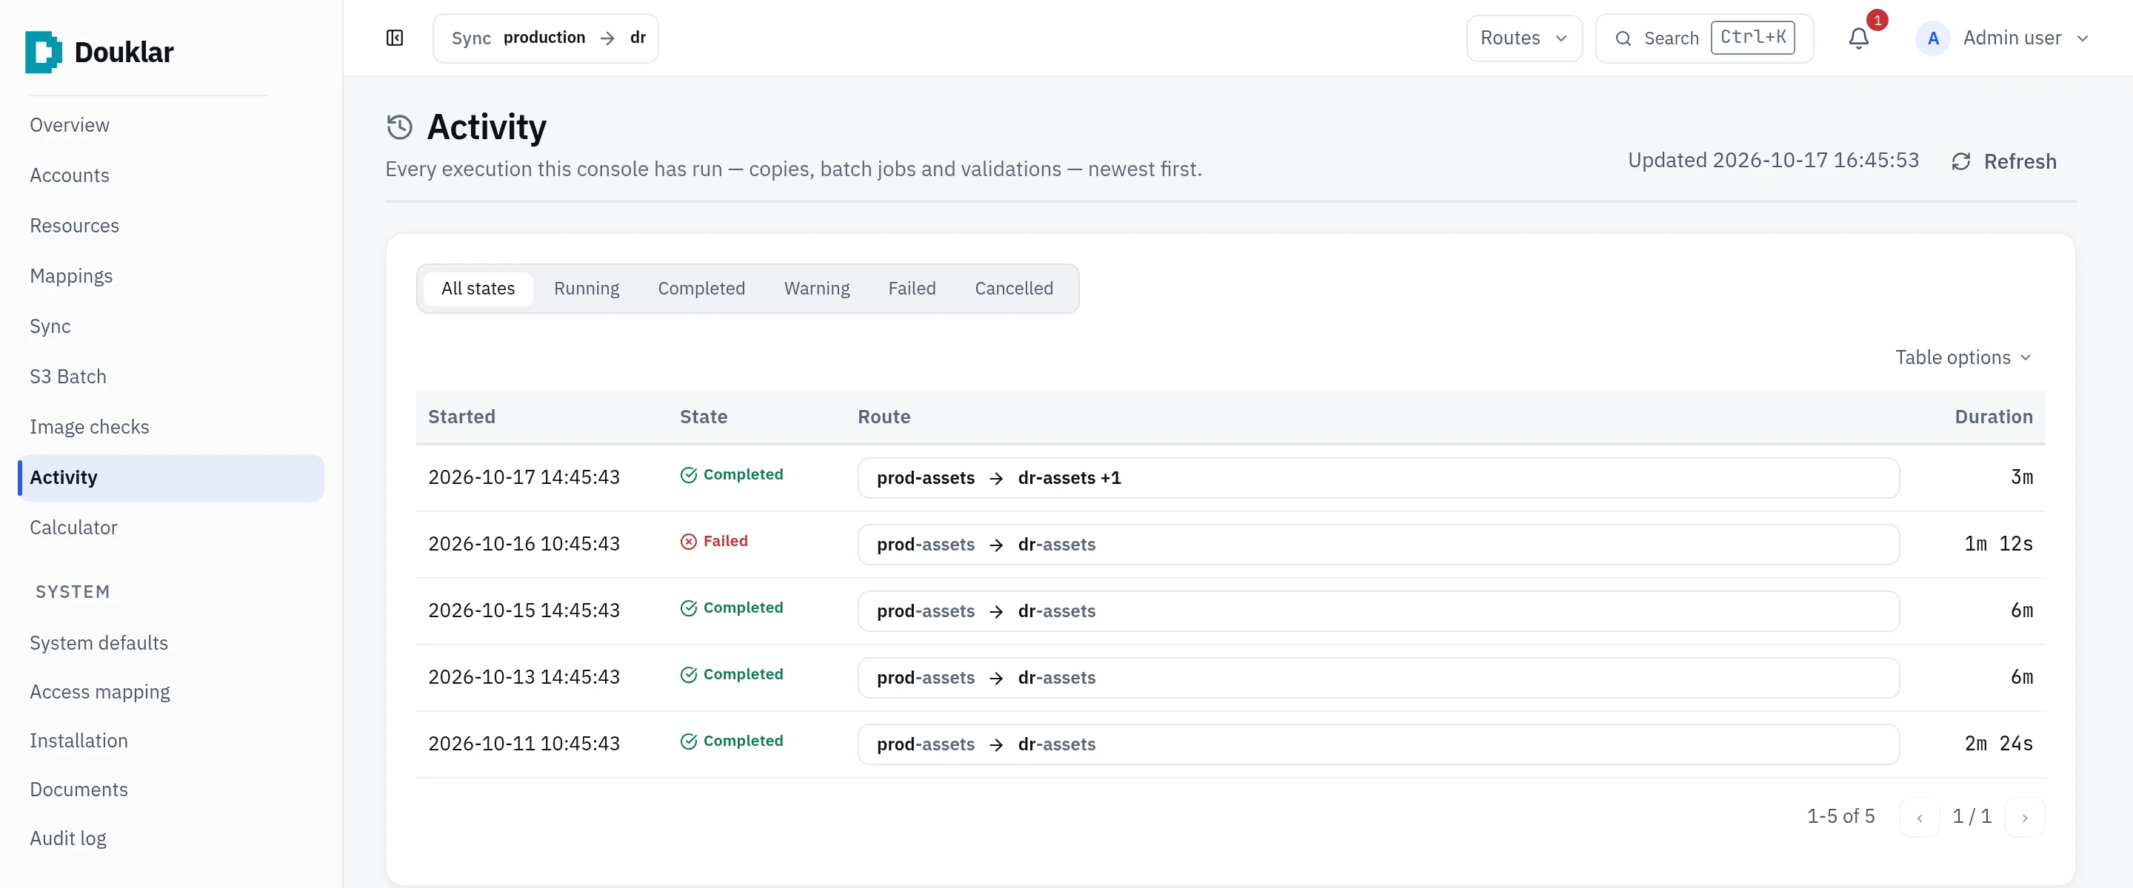Click the Activity history clock icon
The image size is (2133, 888).
(400, 127)
